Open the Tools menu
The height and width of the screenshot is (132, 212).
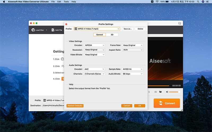(66, 2)
